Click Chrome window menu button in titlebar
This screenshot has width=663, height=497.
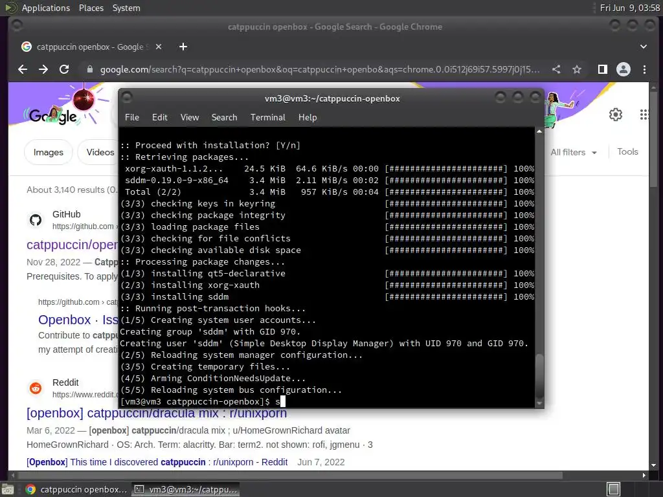click(17, 26)
